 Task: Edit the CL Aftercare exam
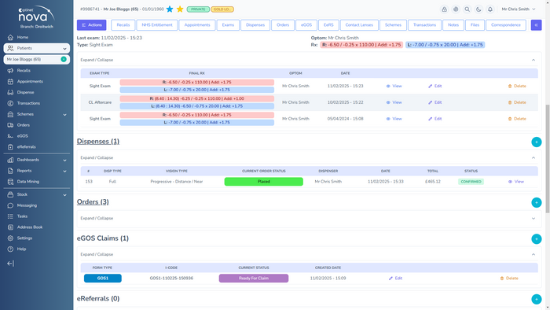click(435, 102)
